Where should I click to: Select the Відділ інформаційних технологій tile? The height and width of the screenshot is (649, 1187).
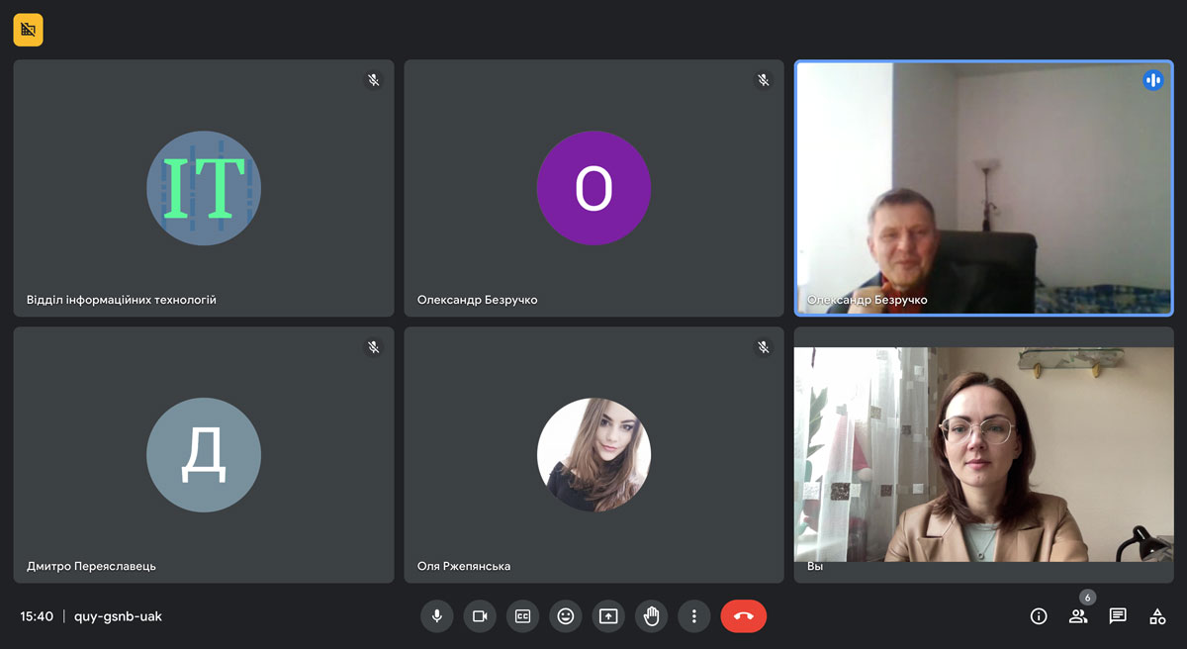tap(204, 188)
